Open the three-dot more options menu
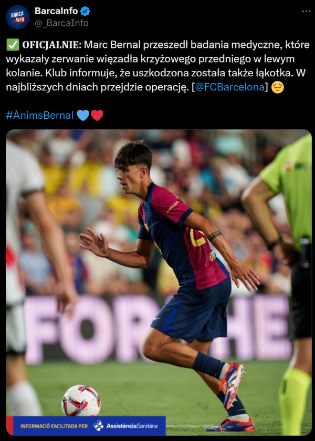315x441 pixels. click(306, 11)
